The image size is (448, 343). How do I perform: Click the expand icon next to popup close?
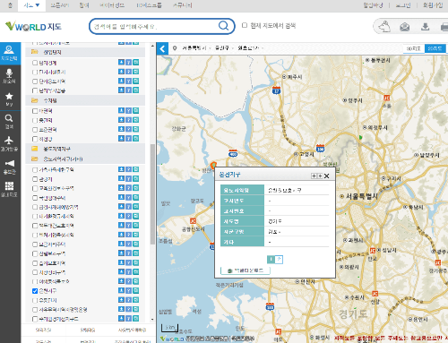pyautogui.click(x=320, y=176)
